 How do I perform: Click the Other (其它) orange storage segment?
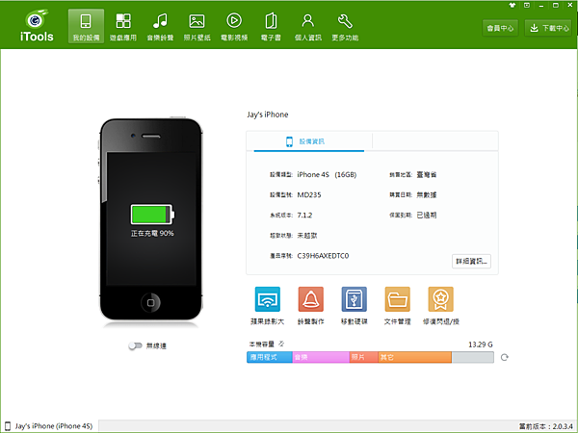point(415,357)
